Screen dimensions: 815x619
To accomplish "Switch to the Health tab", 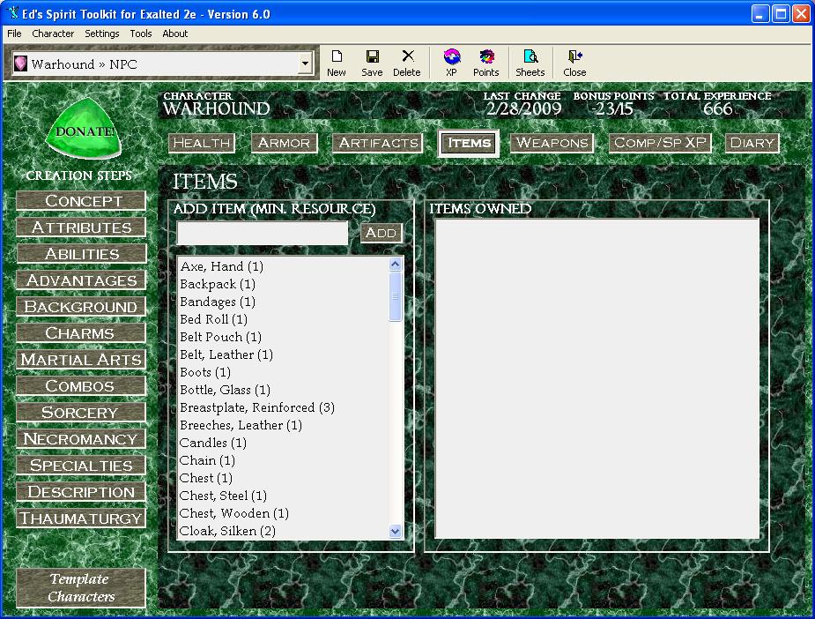I will 202,143.
